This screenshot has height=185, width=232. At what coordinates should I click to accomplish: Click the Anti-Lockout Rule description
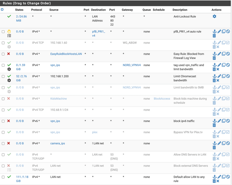(x=184, y=17)
